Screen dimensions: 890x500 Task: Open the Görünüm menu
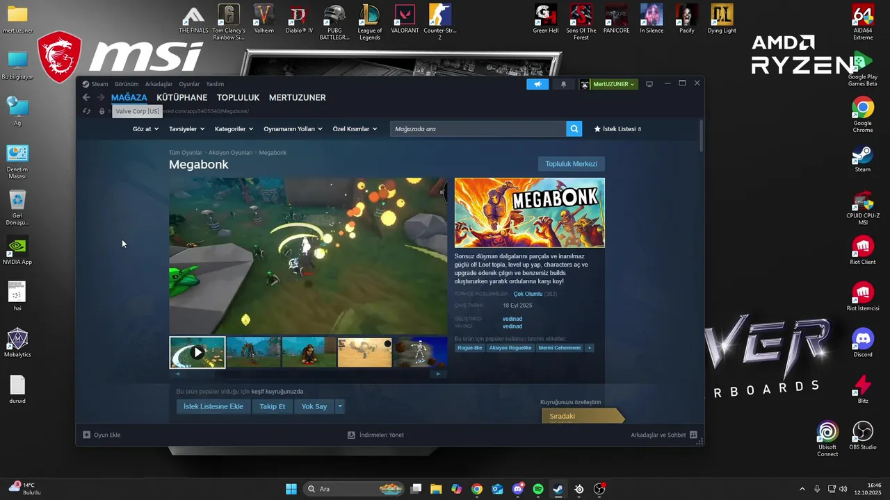[127, 84]
